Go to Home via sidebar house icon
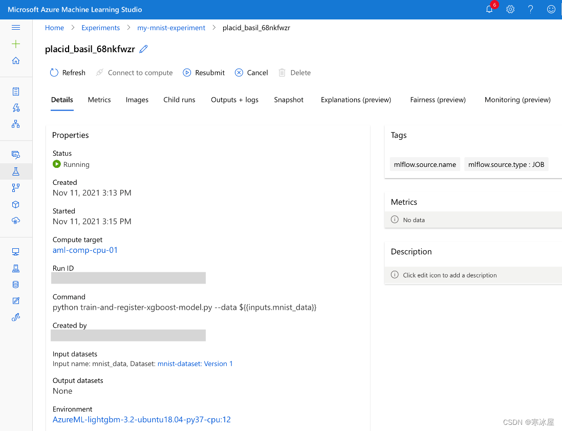Screen dimensions: 562x431 16,60
